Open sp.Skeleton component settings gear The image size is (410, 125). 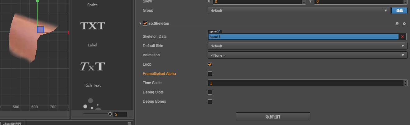click(404, 24)
